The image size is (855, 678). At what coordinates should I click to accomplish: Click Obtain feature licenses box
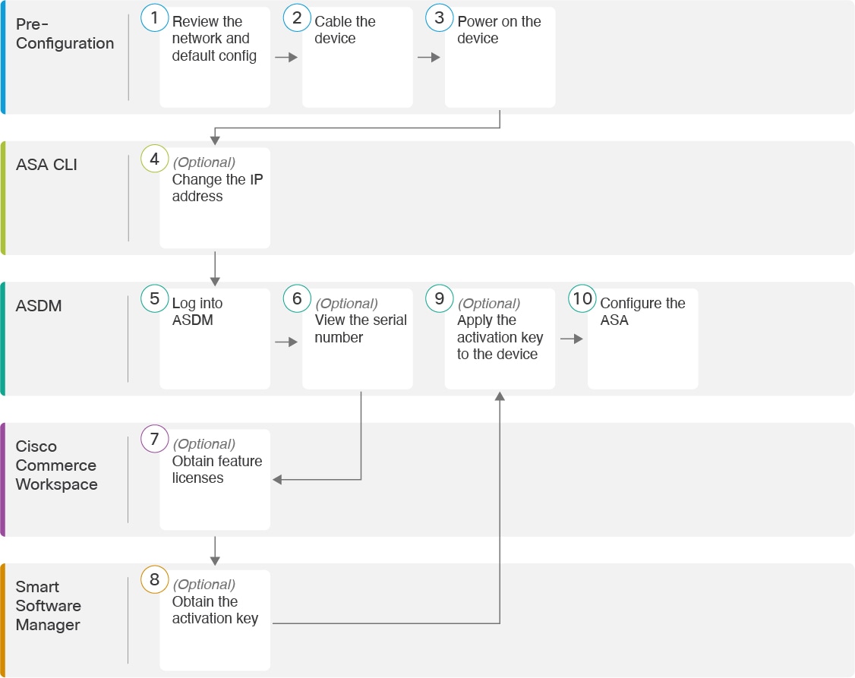tap(215, 479)
